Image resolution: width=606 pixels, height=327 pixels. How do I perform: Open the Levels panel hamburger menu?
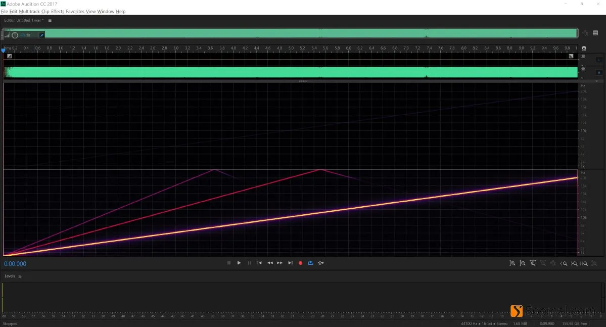[20, 276]
